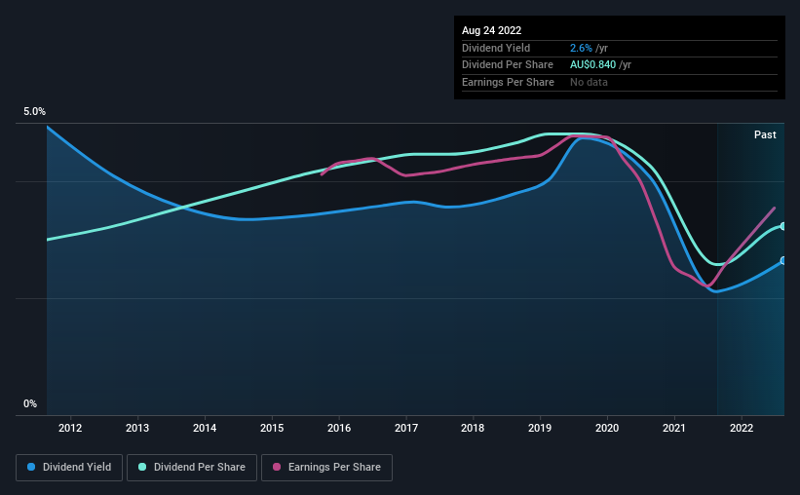Viewport: 800px width, 495px height.
Task: Toggle the Dividend Per Share legend button
Action: [193, 467]
